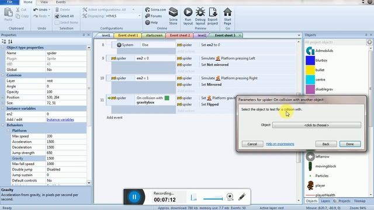Click the Redo arrow icon
The width and height of the screenshot is (374, 210).
(x=36, y=16)
